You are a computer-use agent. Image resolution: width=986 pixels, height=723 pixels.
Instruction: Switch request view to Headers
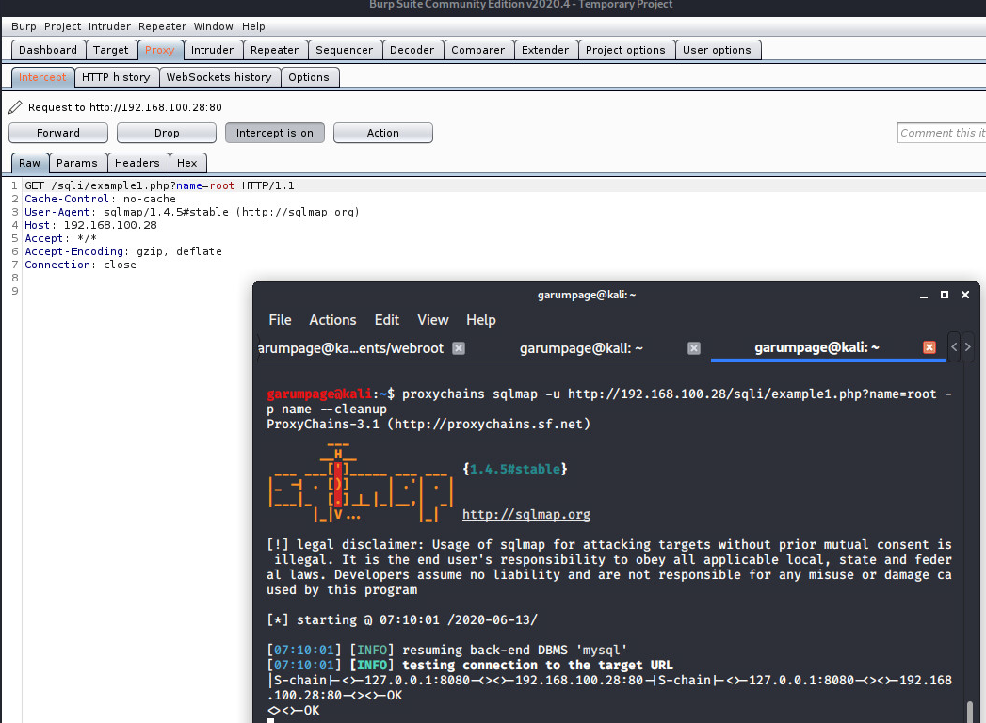click(137, 163)
